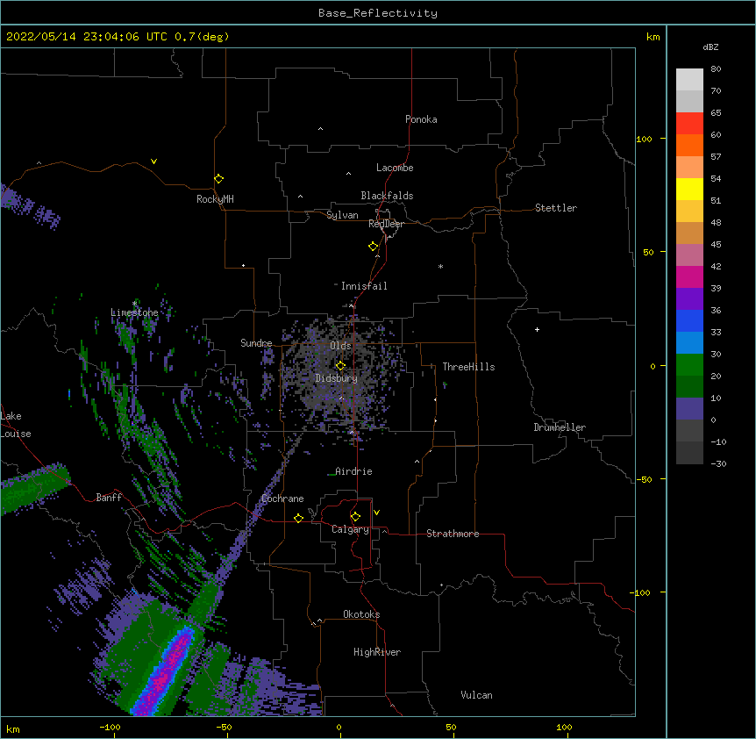Pick the magenta 42-39 dBZ legend swatch

[689, 276]
